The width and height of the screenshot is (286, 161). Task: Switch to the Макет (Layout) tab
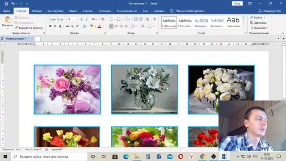click(73, 11)
